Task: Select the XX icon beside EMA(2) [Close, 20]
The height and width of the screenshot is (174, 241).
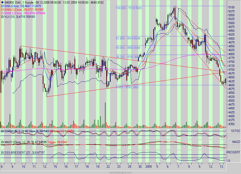Action: [x=2, y=10]
